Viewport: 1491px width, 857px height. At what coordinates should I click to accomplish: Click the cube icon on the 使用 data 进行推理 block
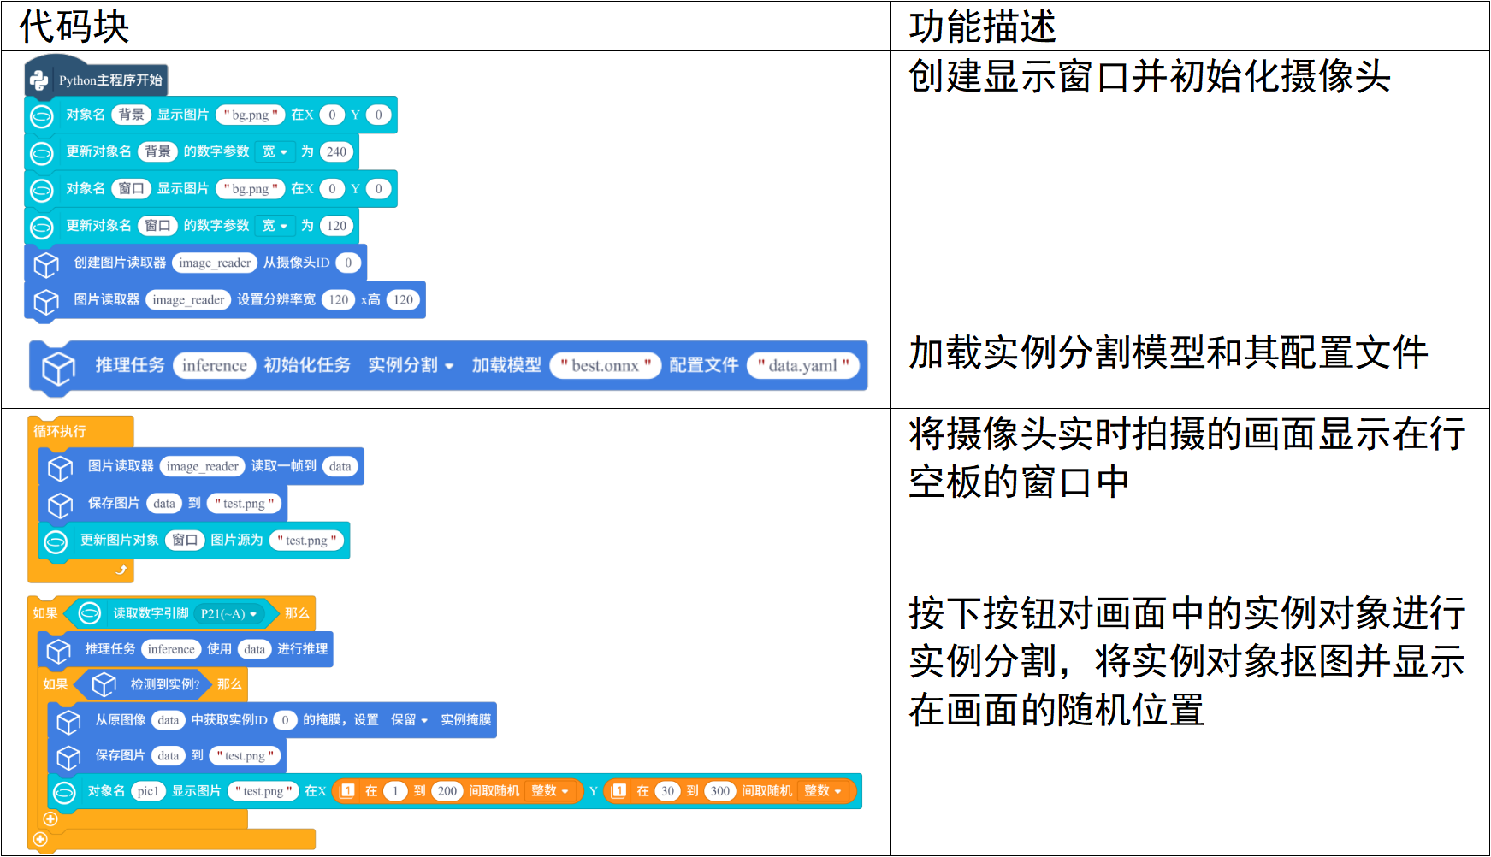(x=58, y=651)
